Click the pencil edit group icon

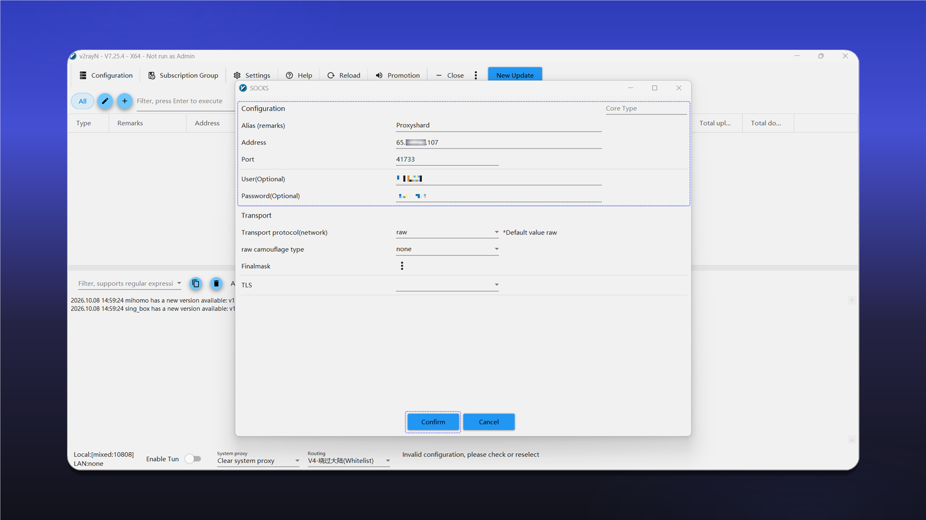pos(105,101)
